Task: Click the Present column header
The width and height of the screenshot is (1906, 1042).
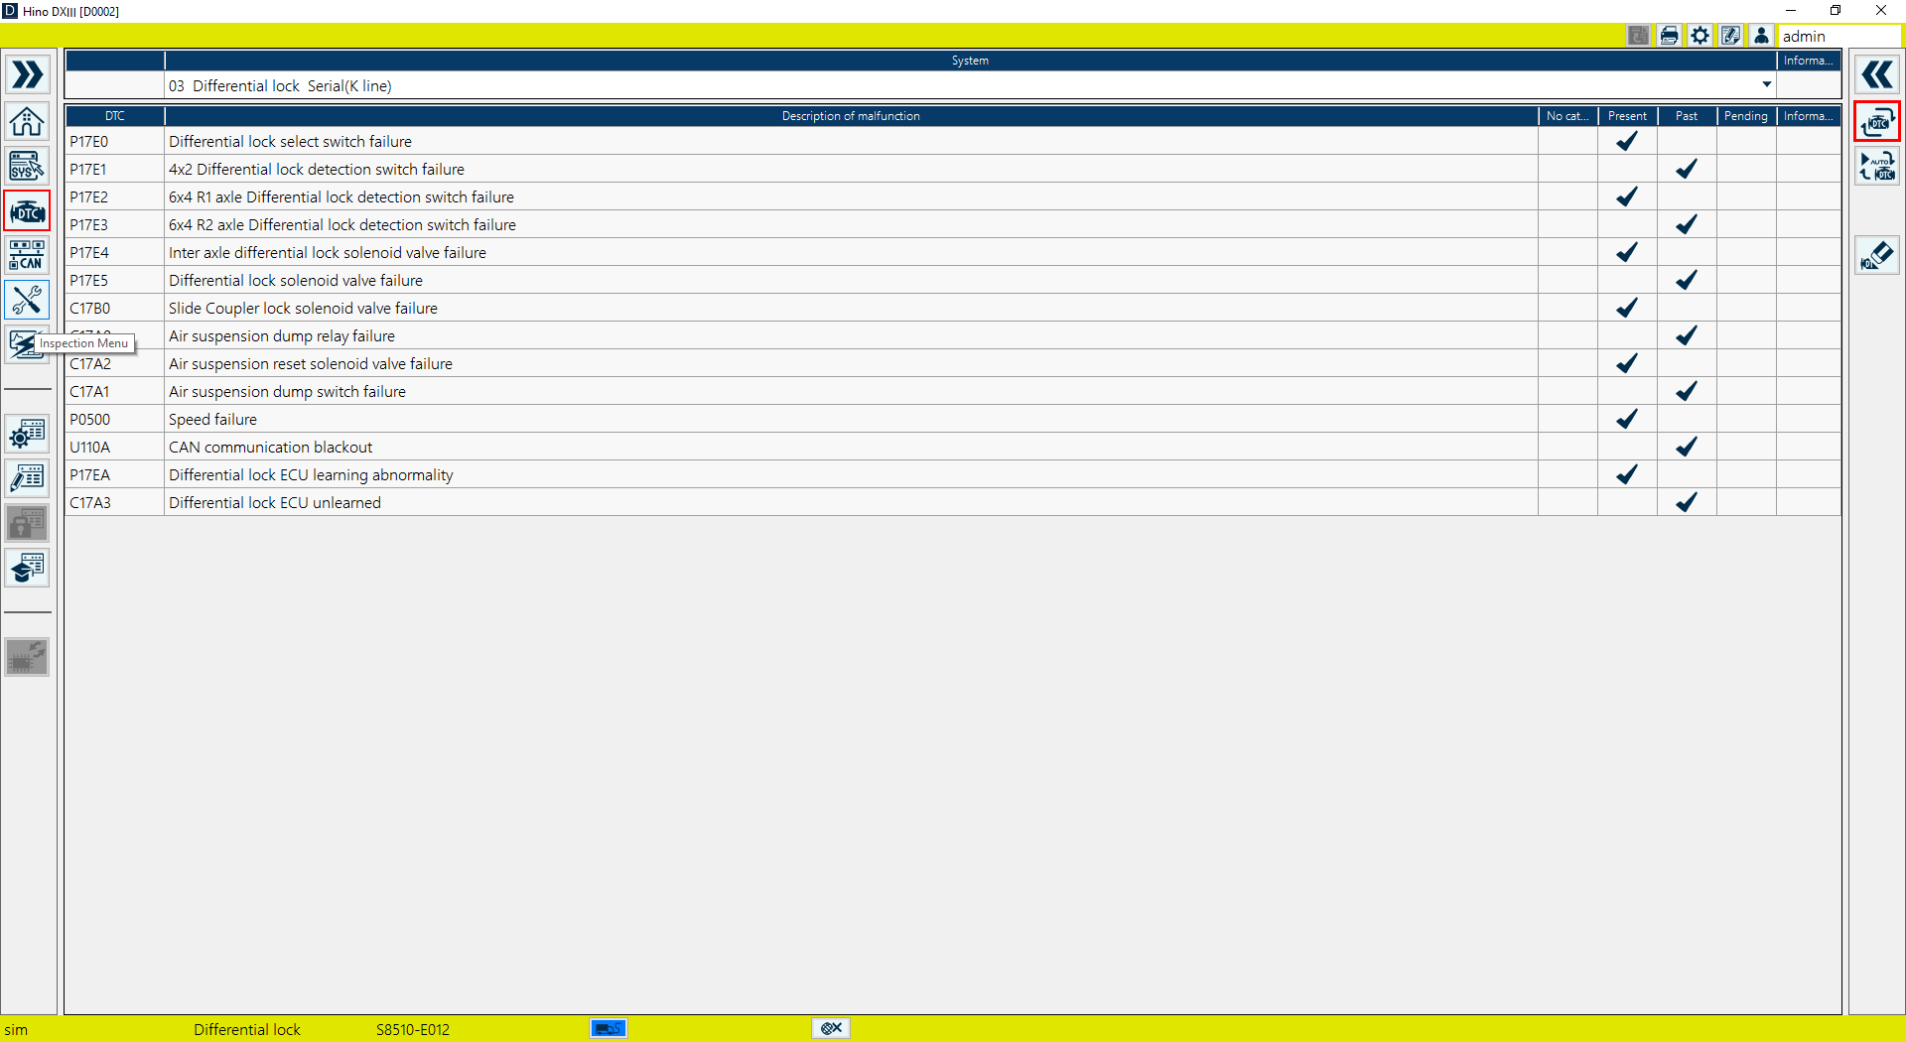Action: (1626, 116)
